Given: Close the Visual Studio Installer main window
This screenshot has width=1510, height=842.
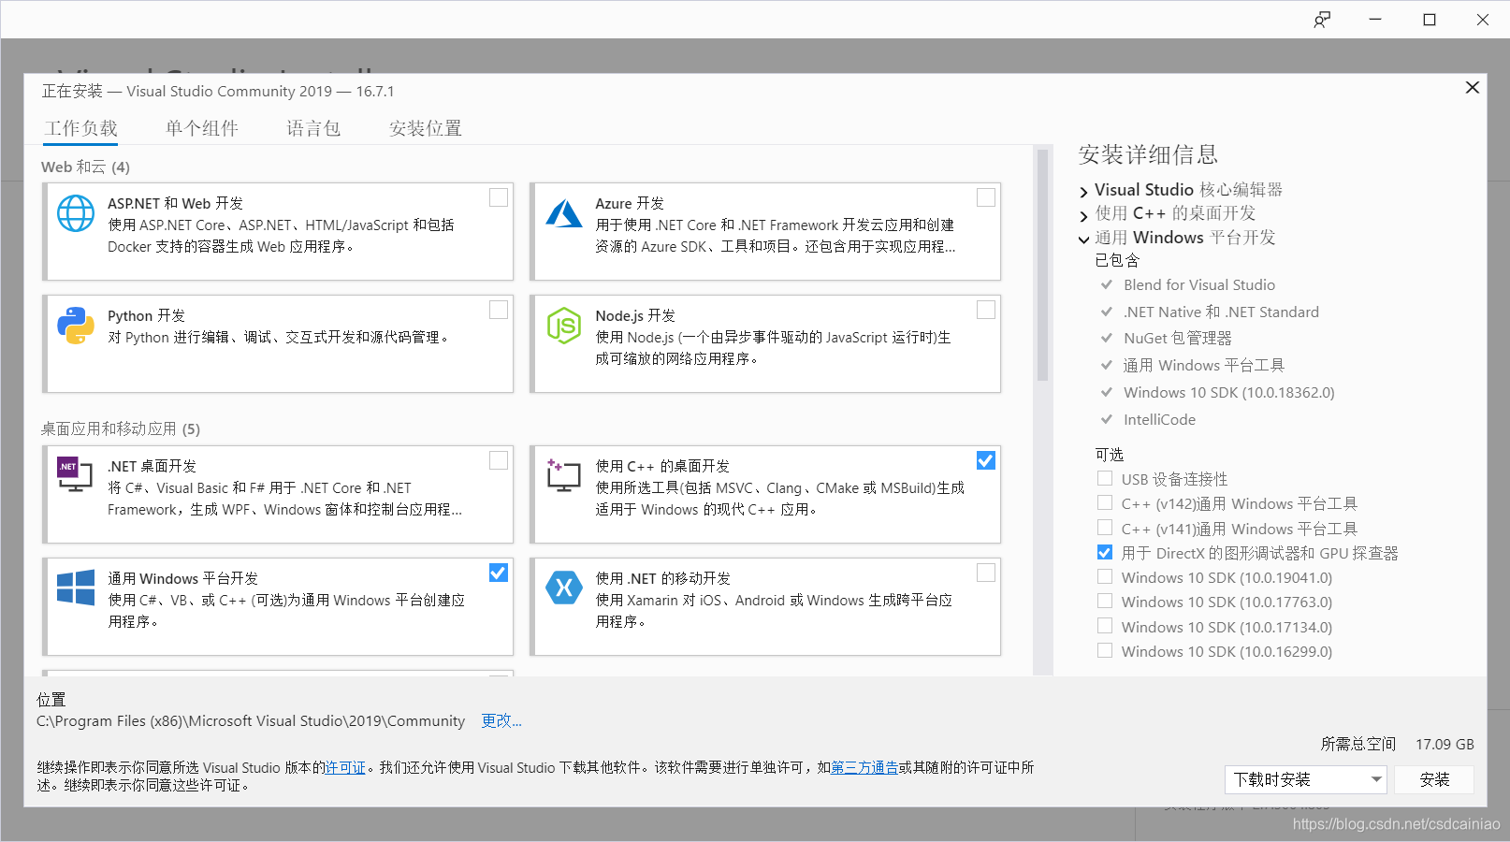Looking at the screenshot, I should (1483, 20).
